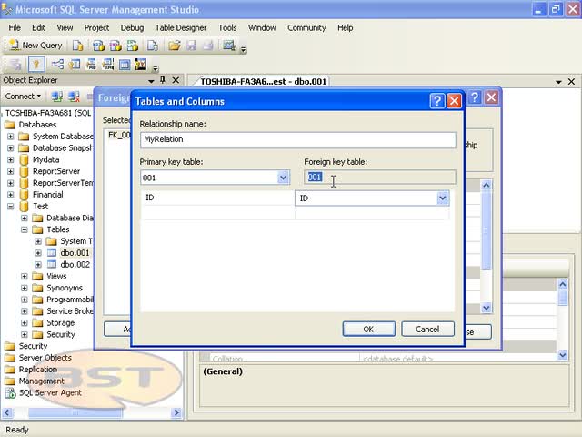Screen dimensions: 582x437
Task: Expand Views folder node
Action: (x=25, y=277)
